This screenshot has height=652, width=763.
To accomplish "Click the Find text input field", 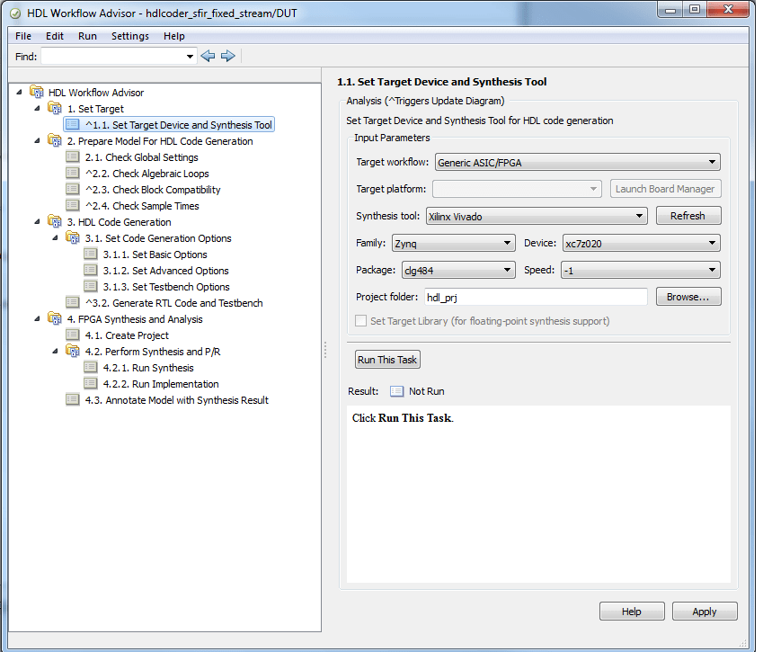I will click(x=112, y=57).
